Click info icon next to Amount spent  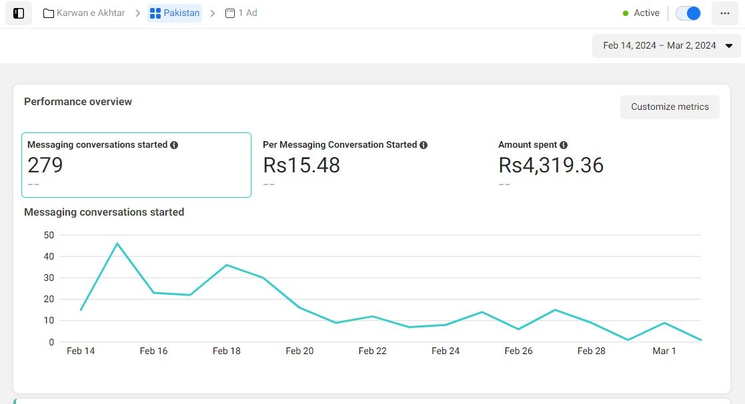(x=564, y=145)
